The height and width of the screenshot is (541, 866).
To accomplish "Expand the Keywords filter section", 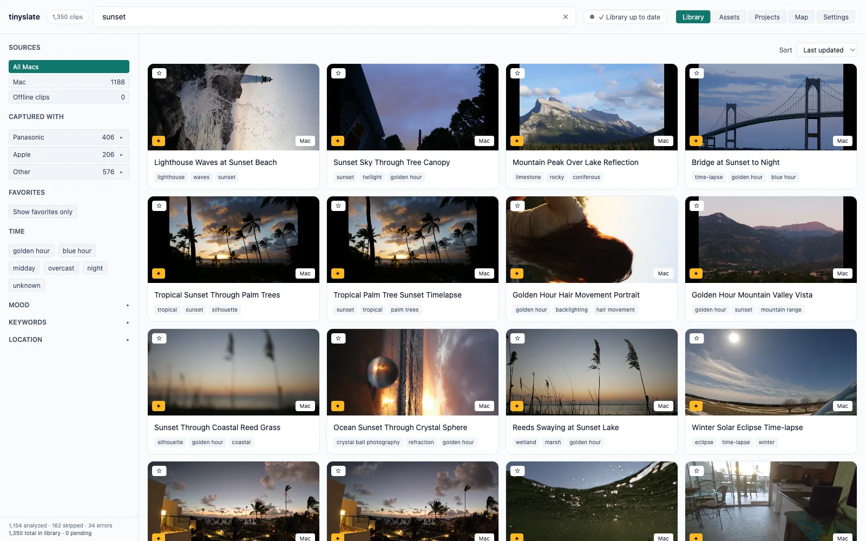I will pos(69,322).
